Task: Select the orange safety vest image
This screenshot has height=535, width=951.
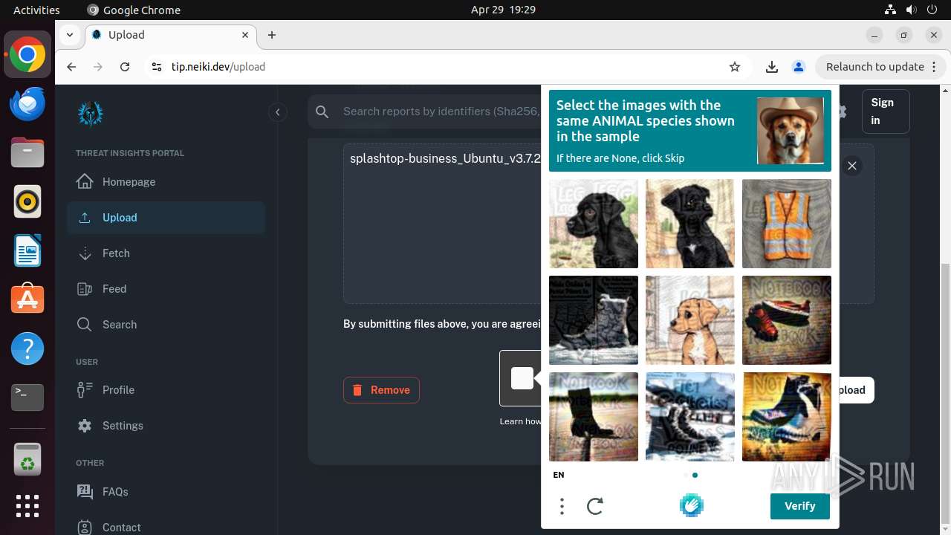Action: [x=787, y=224]
